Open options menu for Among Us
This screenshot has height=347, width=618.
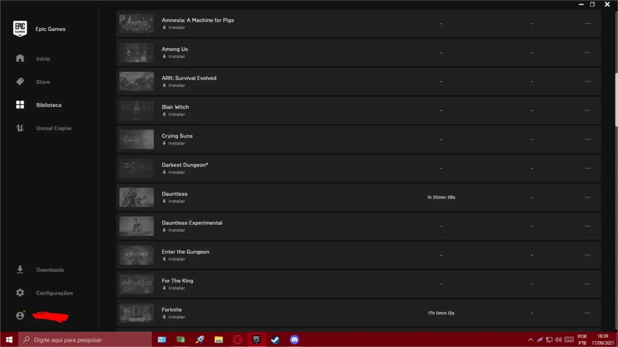tap(587, 52)
